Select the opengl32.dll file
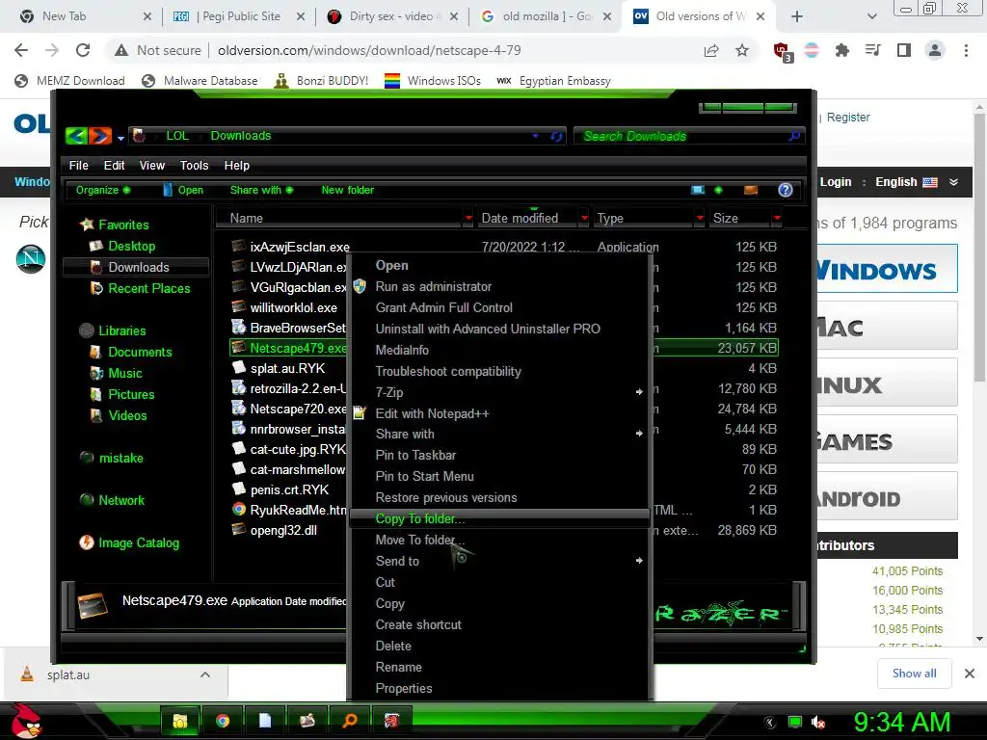Image resolution: width=987 pixels, height=740 pixels. click(x=283, y=530)
